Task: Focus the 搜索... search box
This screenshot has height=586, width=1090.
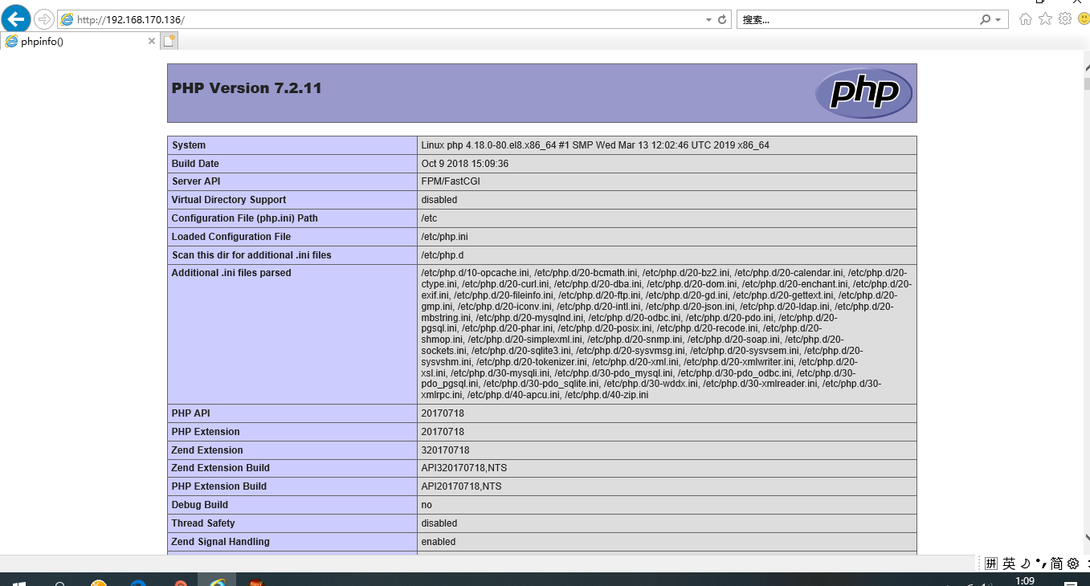Action: click(857, 19)
